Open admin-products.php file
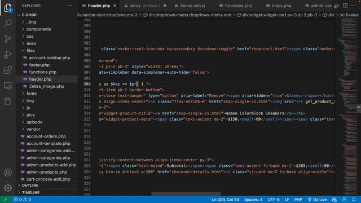Image resolution: width=361 pixels, height=203 pixels. pyautogui.click(x=46, y=172)
